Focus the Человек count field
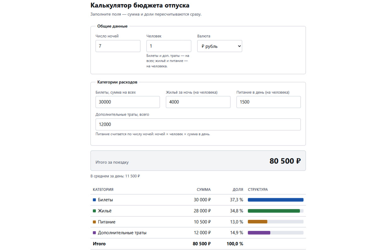Image resolution: width=378 pixels, height=252 pixels. tap(169, 46)
